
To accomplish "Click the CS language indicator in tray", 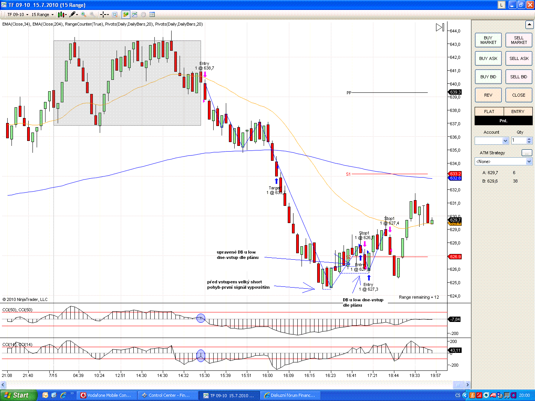I will point(457,395).
